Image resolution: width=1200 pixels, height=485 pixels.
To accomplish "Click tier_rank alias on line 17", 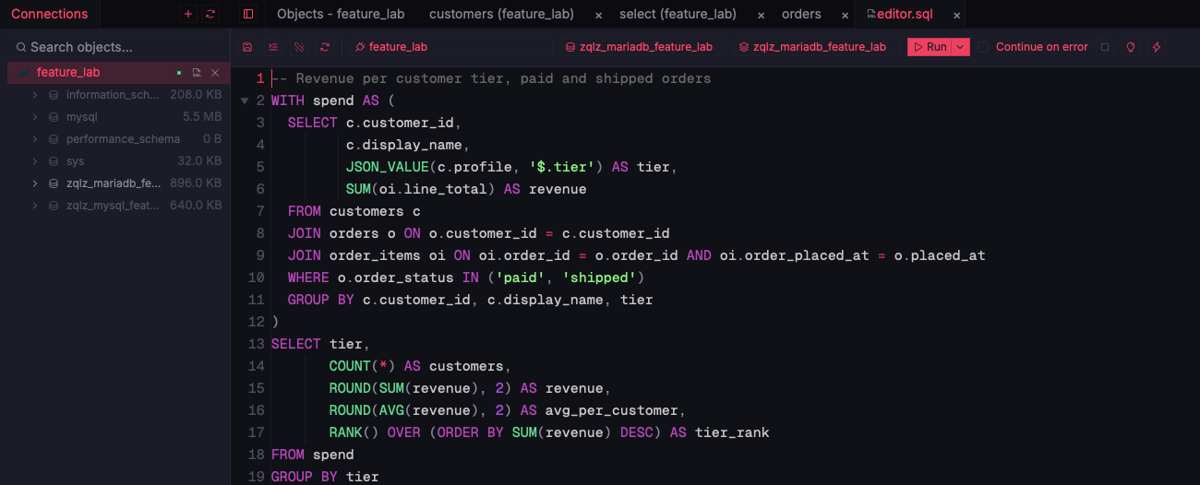I will [732, 432].
